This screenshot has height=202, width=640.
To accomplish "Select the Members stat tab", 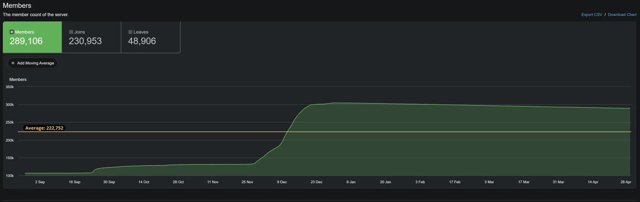I will (x=32, y=37).
